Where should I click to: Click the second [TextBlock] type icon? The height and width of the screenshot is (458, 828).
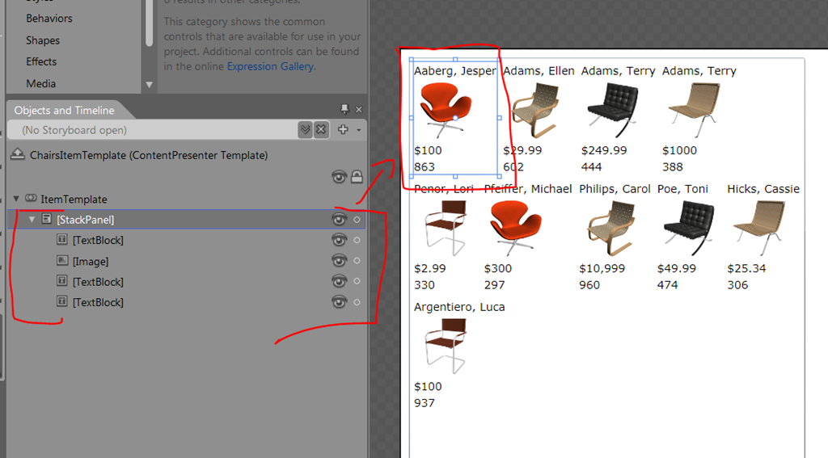click(61, 281)
